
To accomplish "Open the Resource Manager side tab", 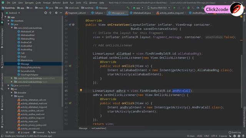I will click(2, 38).
